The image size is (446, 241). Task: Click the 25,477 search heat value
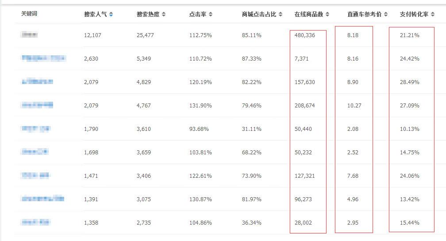coord(145,35)
